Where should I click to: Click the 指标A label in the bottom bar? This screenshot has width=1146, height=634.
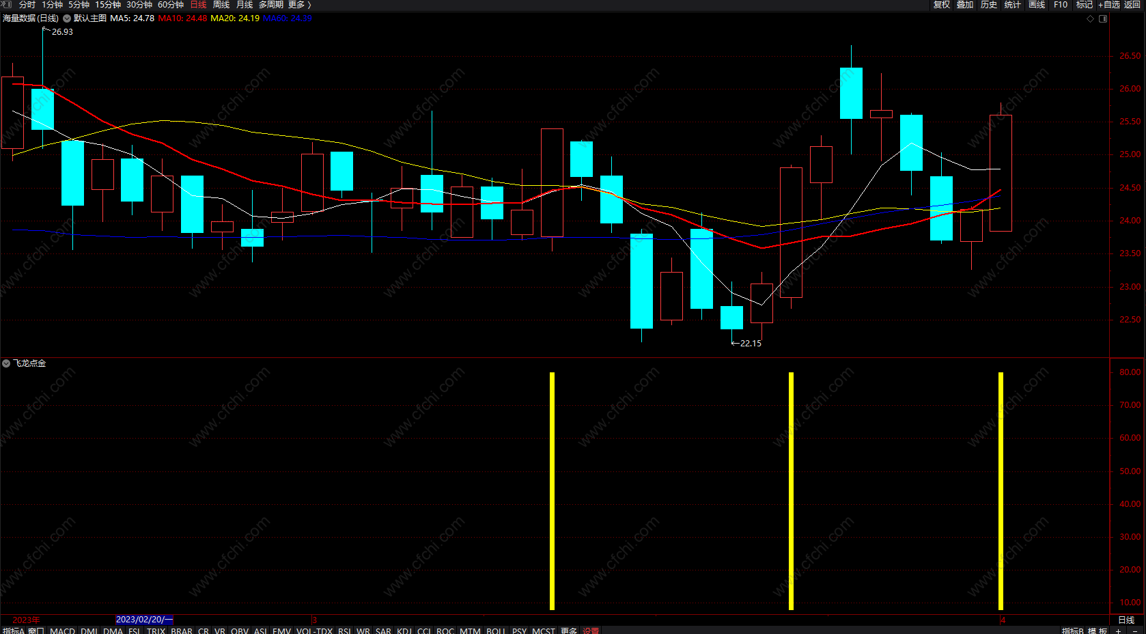(14, 631)
